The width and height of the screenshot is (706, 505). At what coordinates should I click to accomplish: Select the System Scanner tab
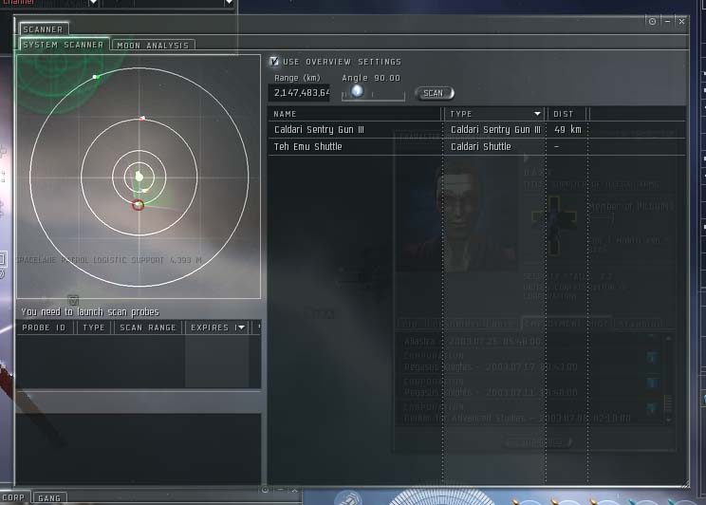point(65,45)
